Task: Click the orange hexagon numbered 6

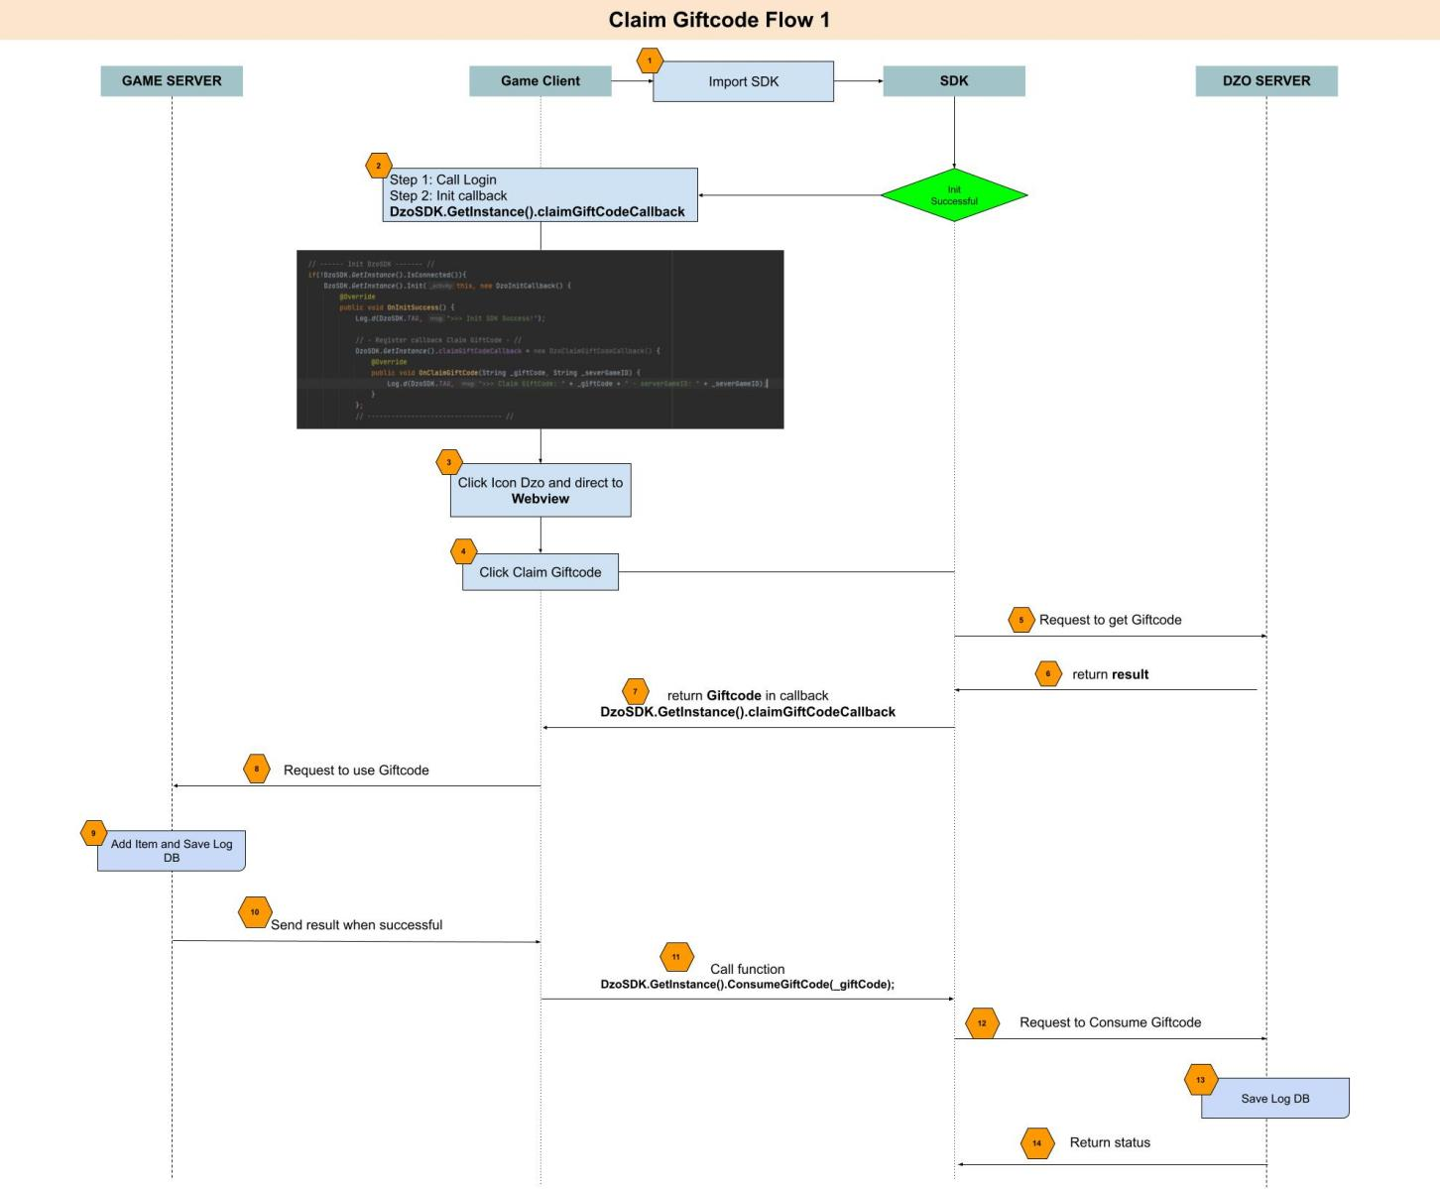Action: coord(1048,674)
